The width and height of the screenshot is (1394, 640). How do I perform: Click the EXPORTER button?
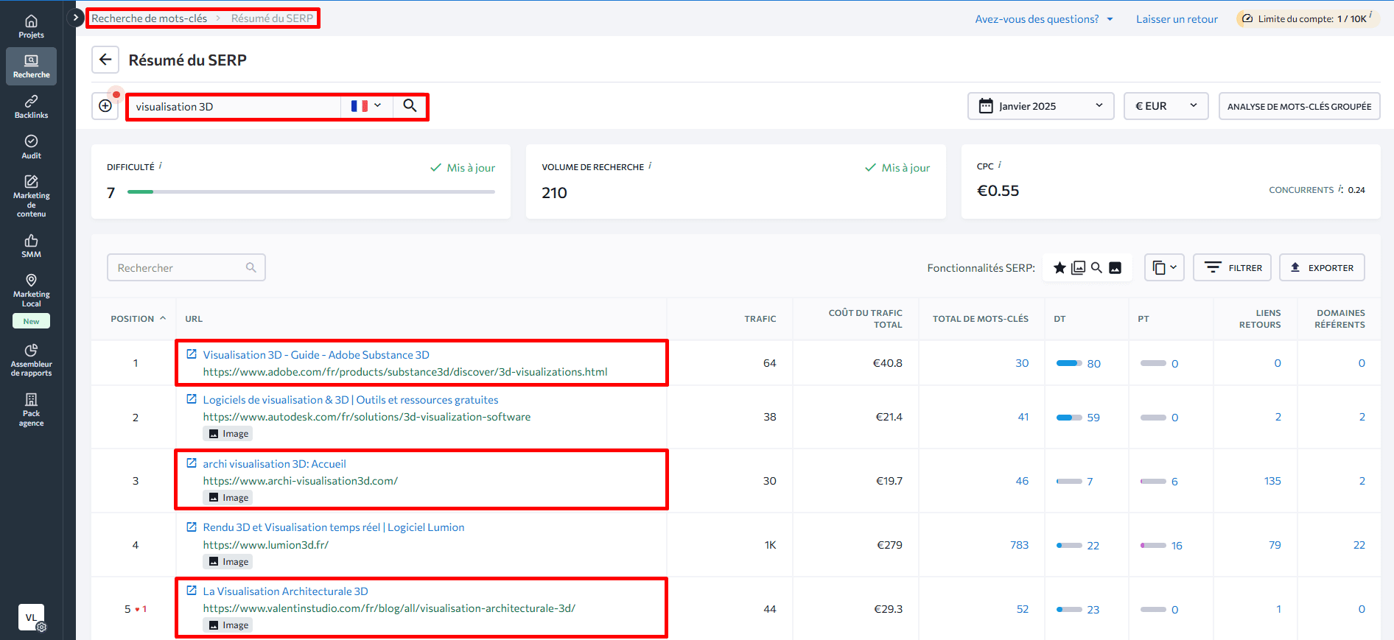(x=1322, y=267)
